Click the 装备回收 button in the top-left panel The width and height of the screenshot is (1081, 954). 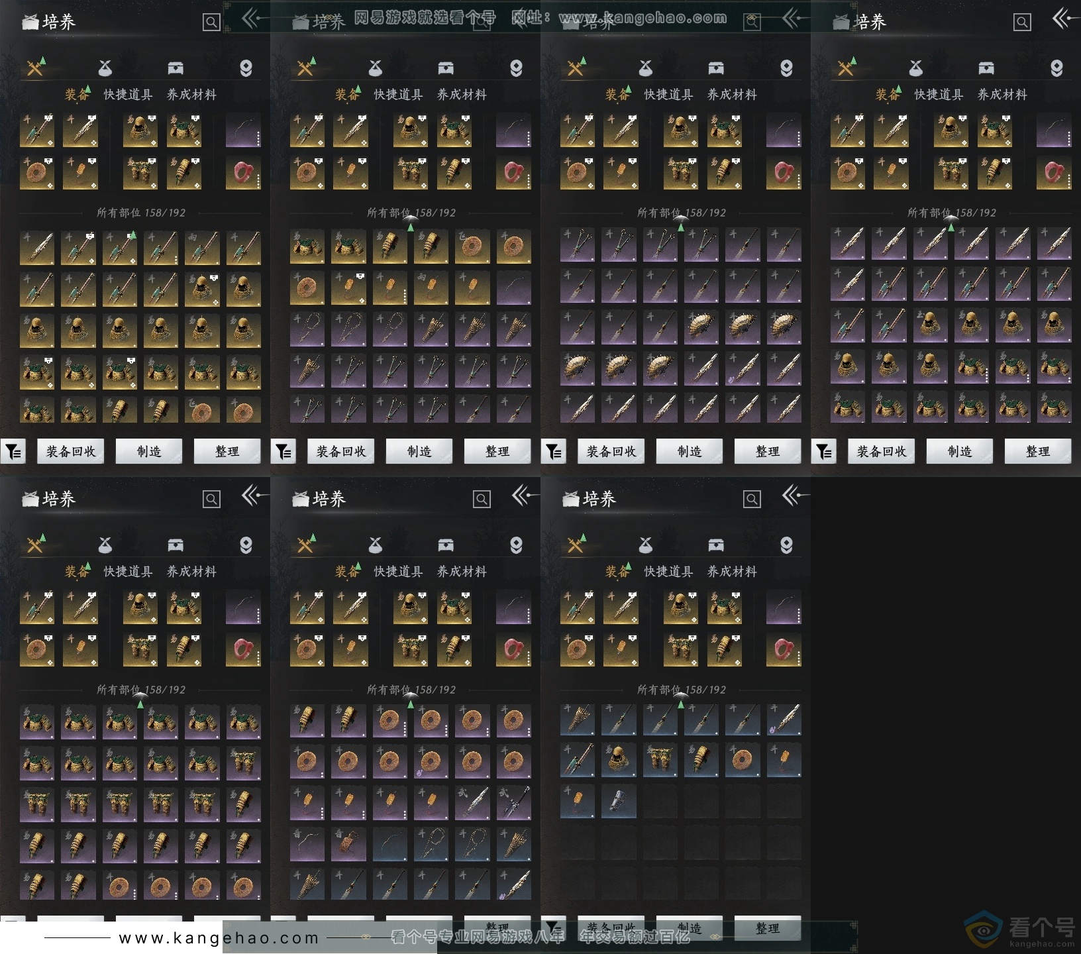click(71, 452)
